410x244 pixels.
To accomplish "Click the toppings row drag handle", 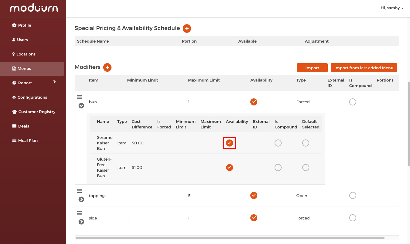I will (x=79, y=191).
